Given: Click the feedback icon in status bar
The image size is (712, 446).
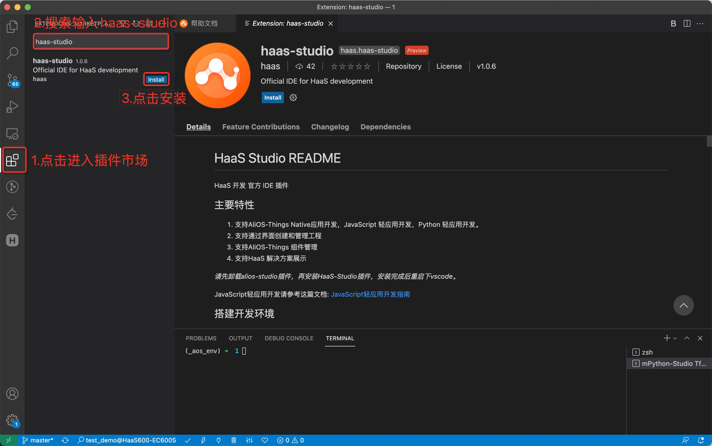Looking at the screenshot, I should point(686,440).
